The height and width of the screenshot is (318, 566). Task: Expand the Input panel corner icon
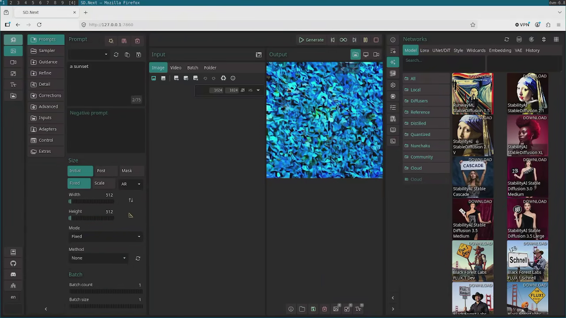click(259, 55)
